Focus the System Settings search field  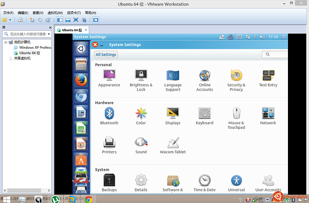[275, 55]
